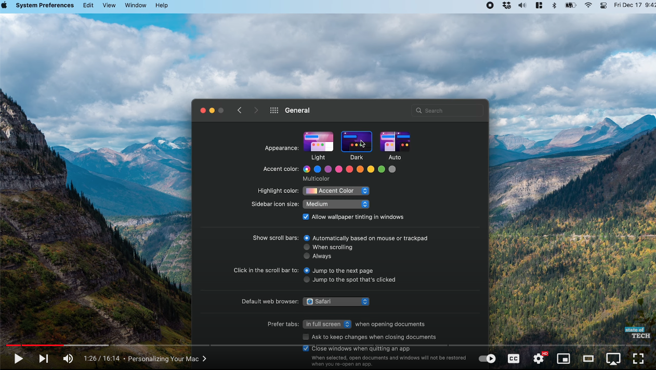Go forward in System Preferences

[256, 110]
